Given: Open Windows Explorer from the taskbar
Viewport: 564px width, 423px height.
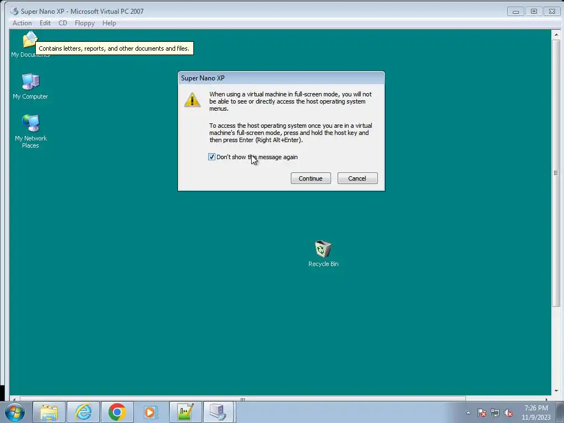Looking at the screenshot, I should (49, 412).
